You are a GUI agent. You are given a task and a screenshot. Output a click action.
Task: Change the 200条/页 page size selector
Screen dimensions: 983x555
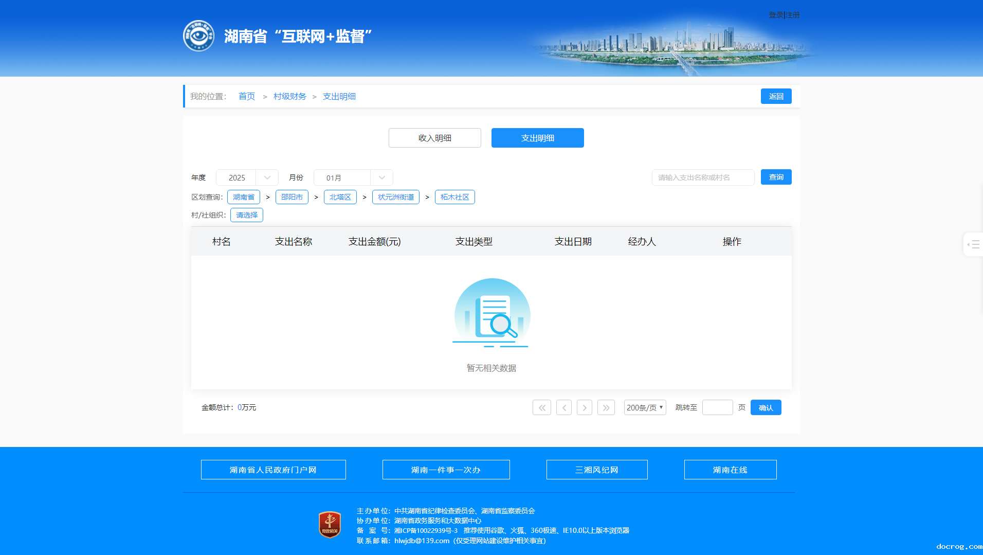point(645,407)
